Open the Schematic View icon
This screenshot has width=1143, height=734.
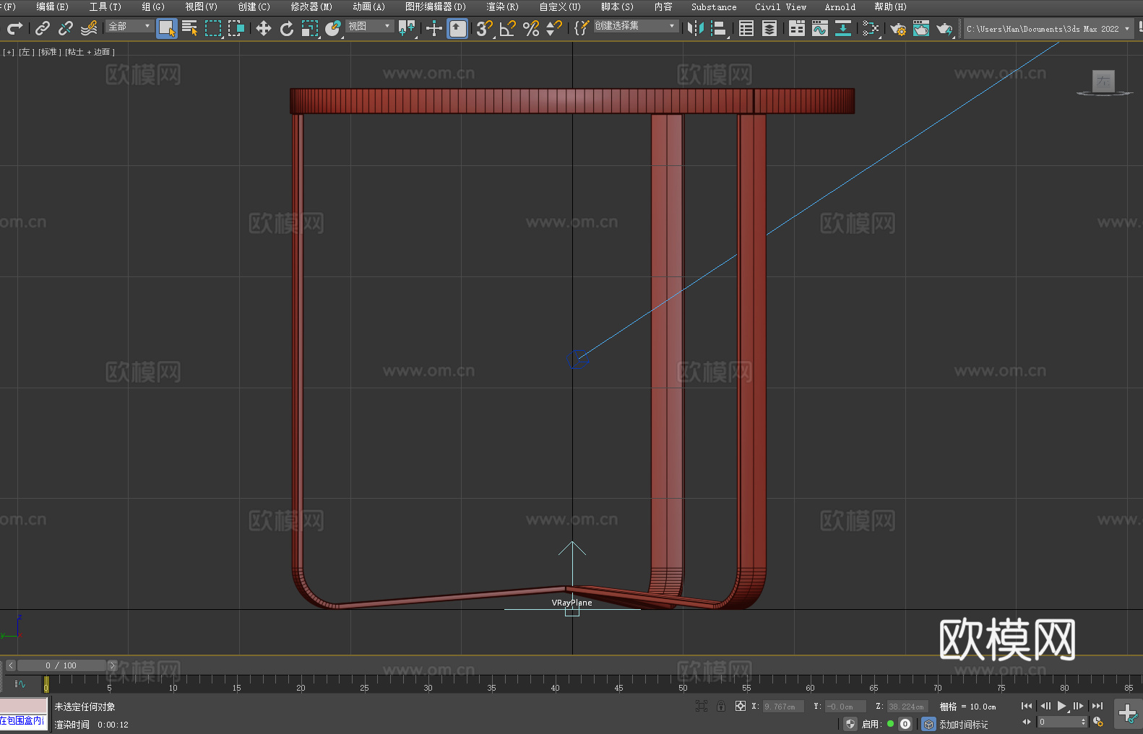click(x=843, y=28)
